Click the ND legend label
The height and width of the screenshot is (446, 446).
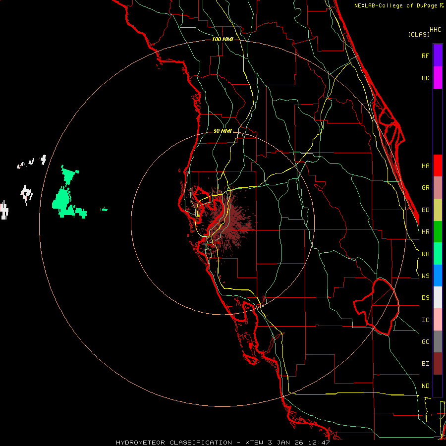click(426, 386)
